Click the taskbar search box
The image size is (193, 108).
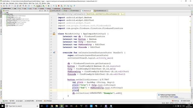22,106
